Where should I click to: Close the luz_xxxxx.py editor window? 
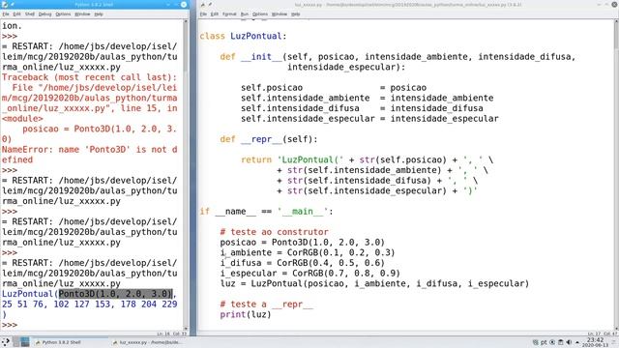tap(614, 4)
